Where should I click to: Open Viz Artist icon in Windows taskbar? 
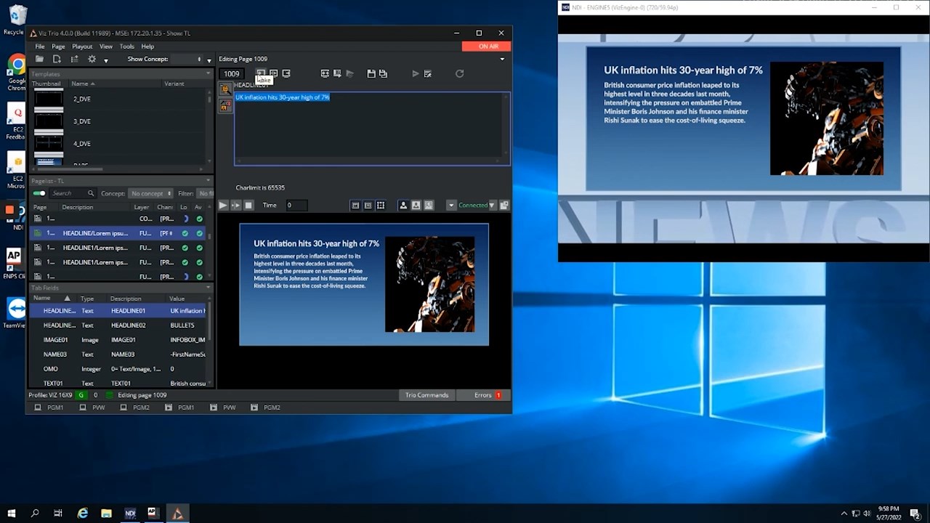(x=177, y=513)
